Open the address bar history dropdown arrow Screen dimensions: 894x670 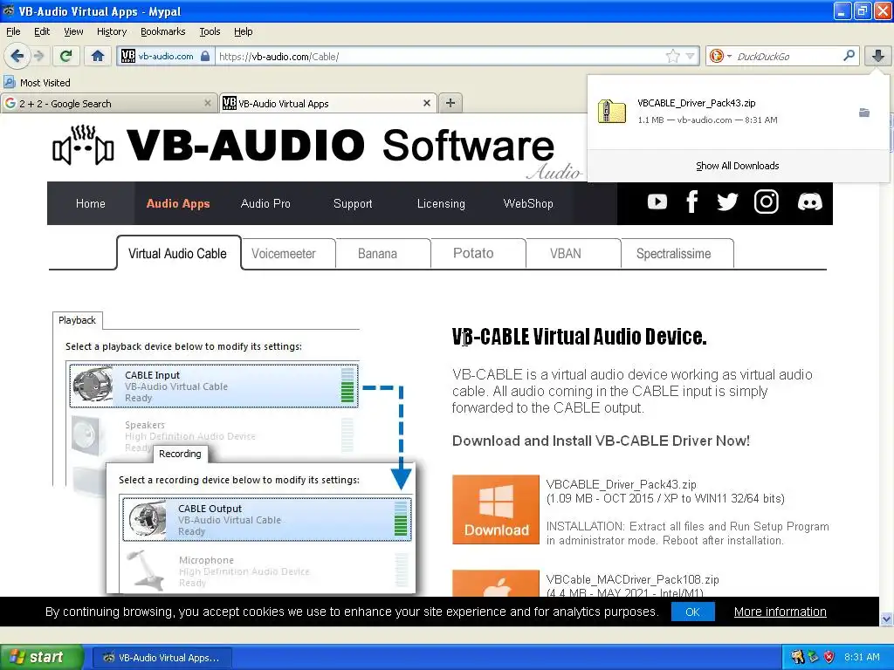pos(691,56)
